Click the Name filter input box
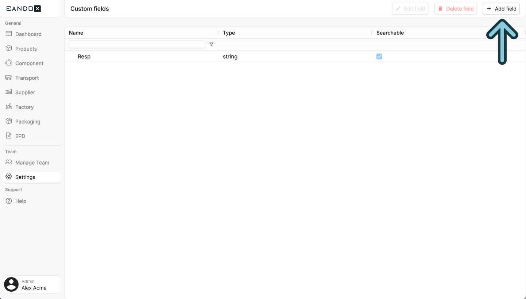Image resolution: width=526 pixels, height=299 pixels. pos(137,44)
